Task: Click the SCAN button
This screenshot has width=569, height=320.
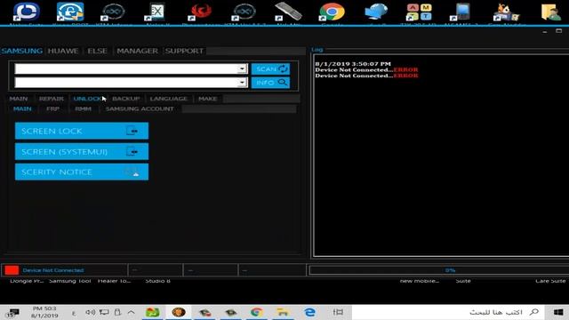Action: 270,69
